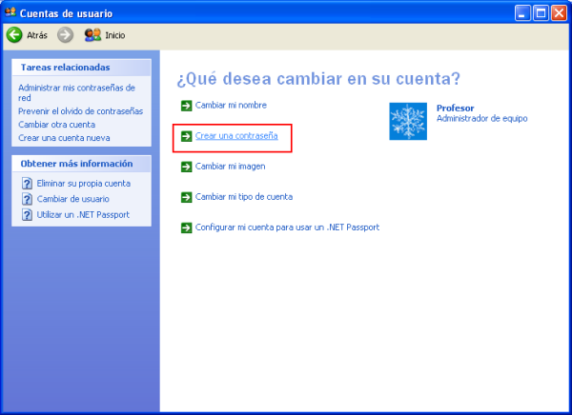
Task: Click the green arrow beside Cambiar mi imagen
Action: (x=186, y=167)
